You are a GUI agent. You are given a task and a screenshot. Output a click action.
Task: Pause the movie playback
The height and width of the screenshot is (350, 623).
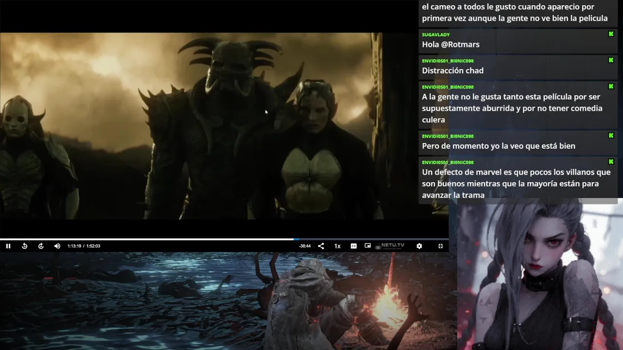pyautogui.click(x=8, y=246)
